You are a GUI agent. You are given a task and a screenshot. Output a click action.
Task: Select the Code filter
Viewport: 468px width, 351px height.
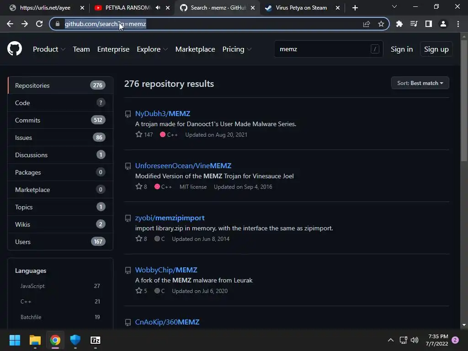[x=60, y=103]
